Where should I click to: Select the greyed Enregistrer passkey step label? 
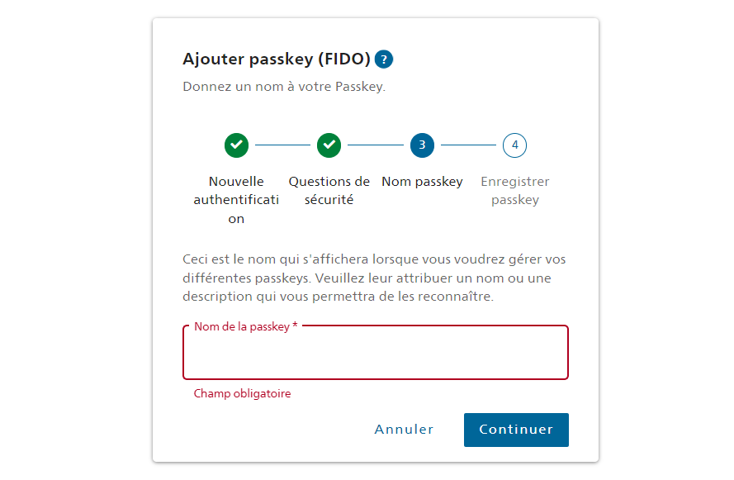click(515, 191)
